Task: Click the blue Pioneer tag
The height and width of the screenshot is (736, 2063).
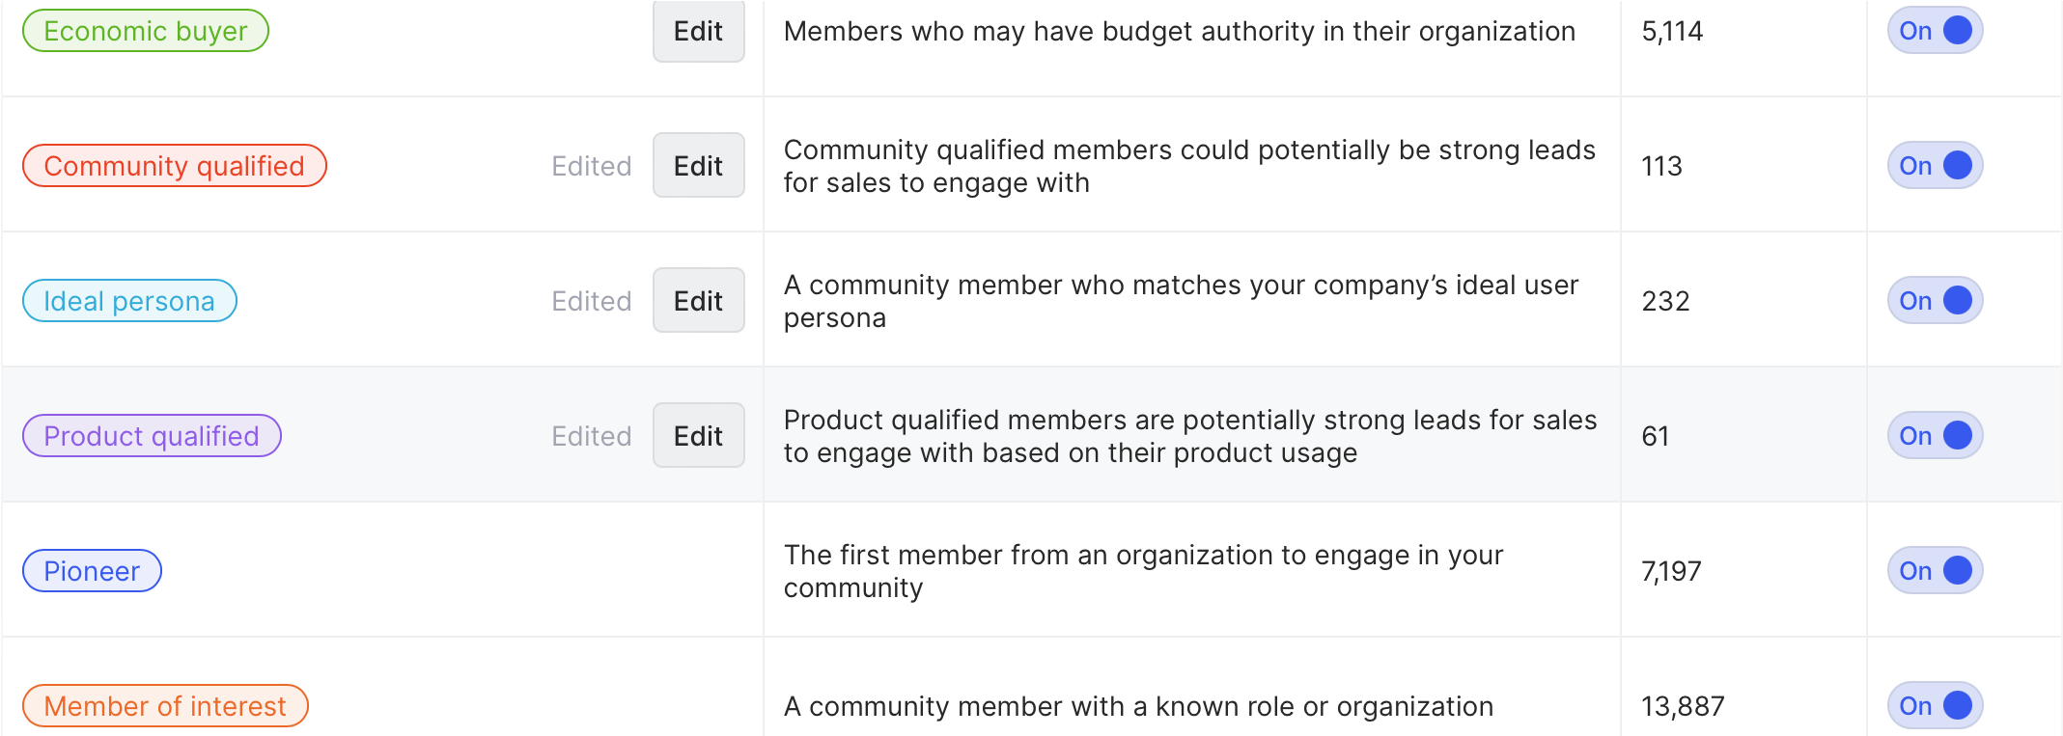Action: [x=92, y=571]
